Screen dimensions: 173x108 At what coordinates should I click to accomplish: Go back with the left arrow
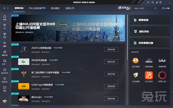pos(4,8)
